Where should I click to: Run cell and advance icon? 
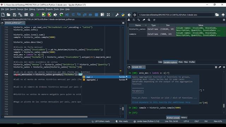pyautogui.click(x=49, y=15)
